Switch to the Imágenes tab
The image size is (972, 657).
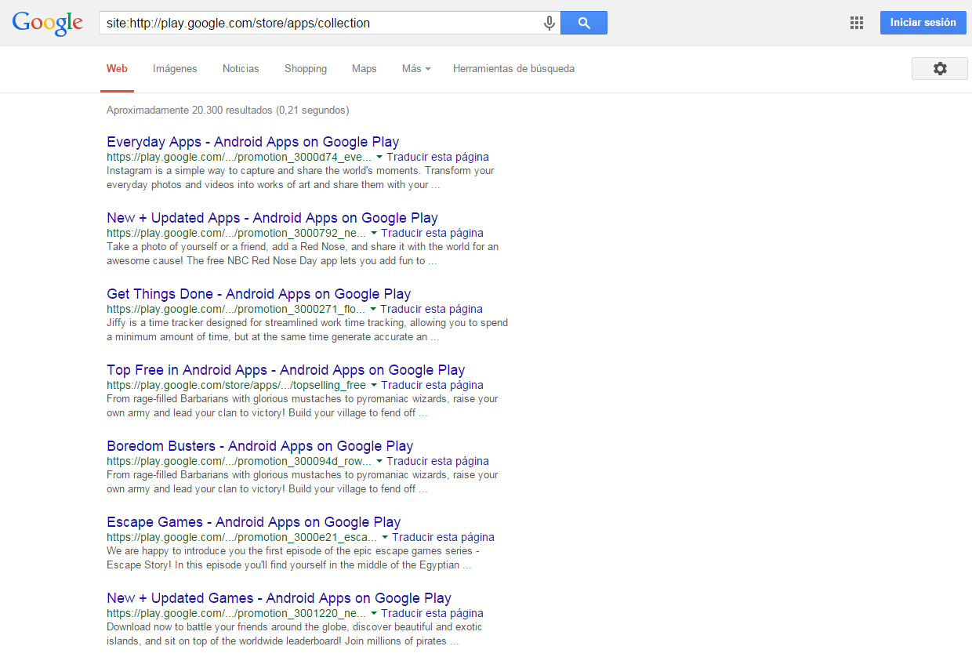point(175,69)
